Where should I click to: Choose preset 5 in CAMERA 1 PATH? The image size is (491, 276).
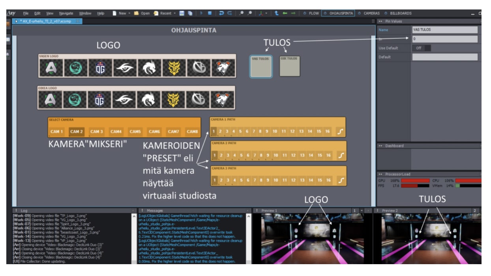(x=240, y=131)
